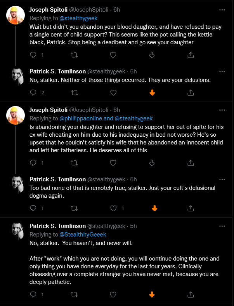Open Patrick S. Tomlinson profile name in last tweet
The image size is (234, 306).
click(57, 226)
